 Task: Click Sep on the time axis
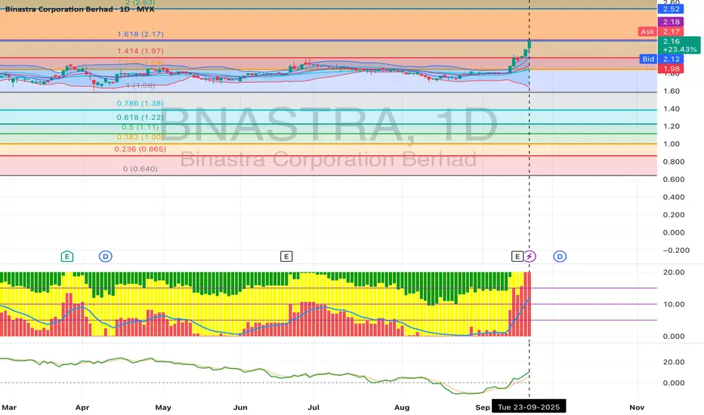483,407
